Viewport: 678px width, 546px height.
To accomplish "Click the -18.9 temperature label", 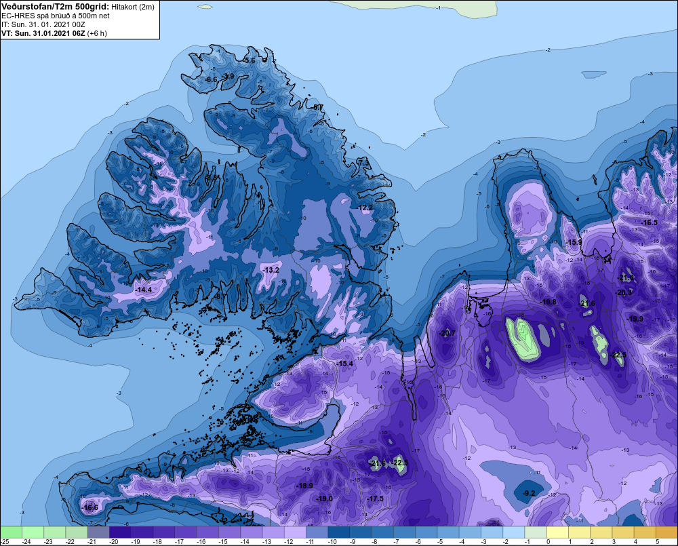I will pyautogui.click(x=304, y=486).
